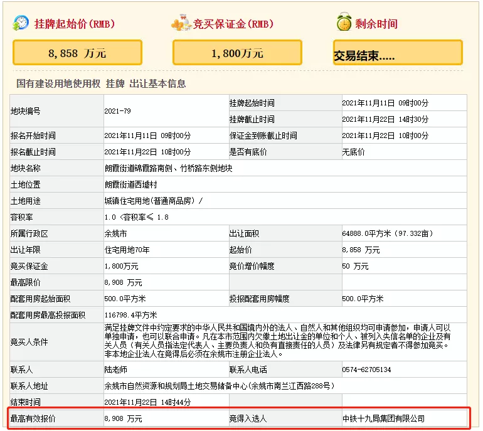
Task: Click the 是否有底价 label
Action: tap(248, 152)
